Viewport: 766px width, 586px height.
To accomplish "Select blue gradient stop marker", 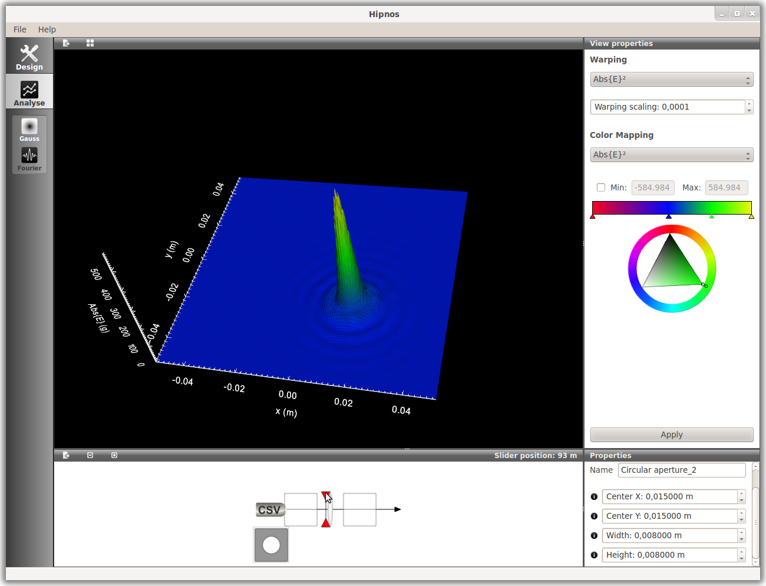I will [669, 216].
